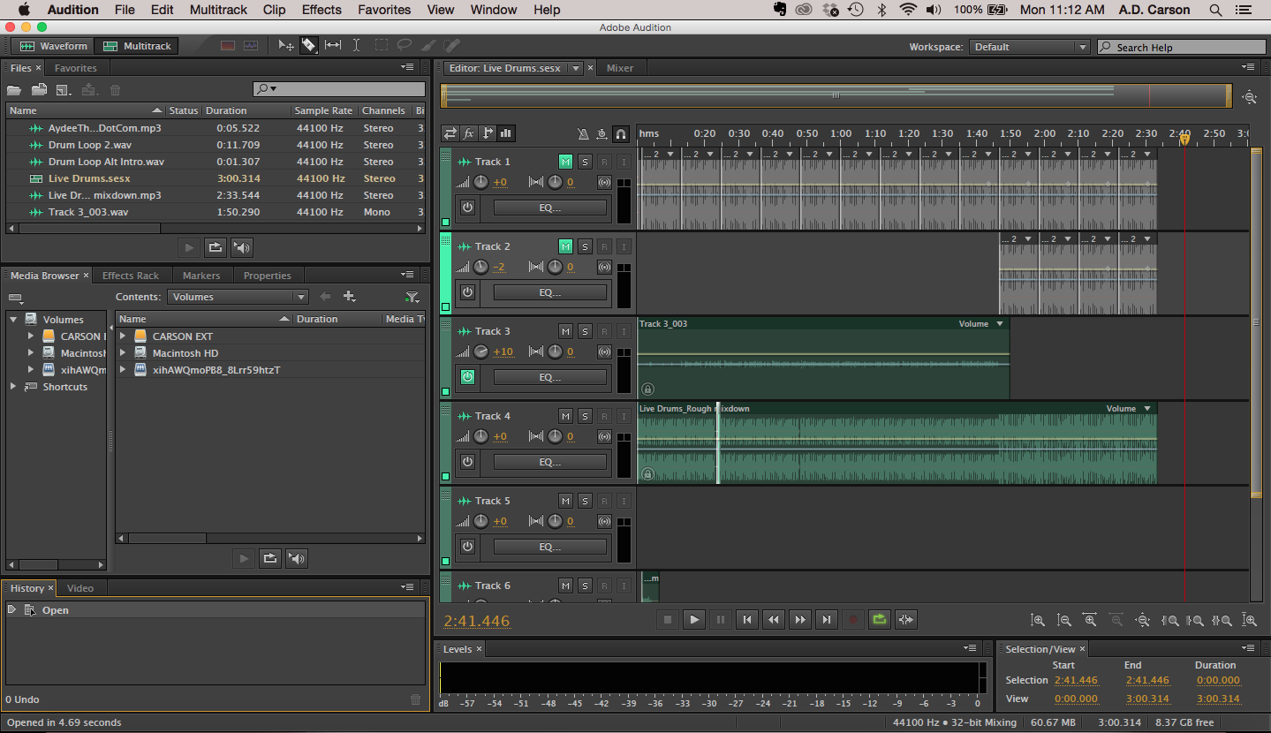
Task: Click Loop Playback icon in Files panel
Action: point(215,247)
